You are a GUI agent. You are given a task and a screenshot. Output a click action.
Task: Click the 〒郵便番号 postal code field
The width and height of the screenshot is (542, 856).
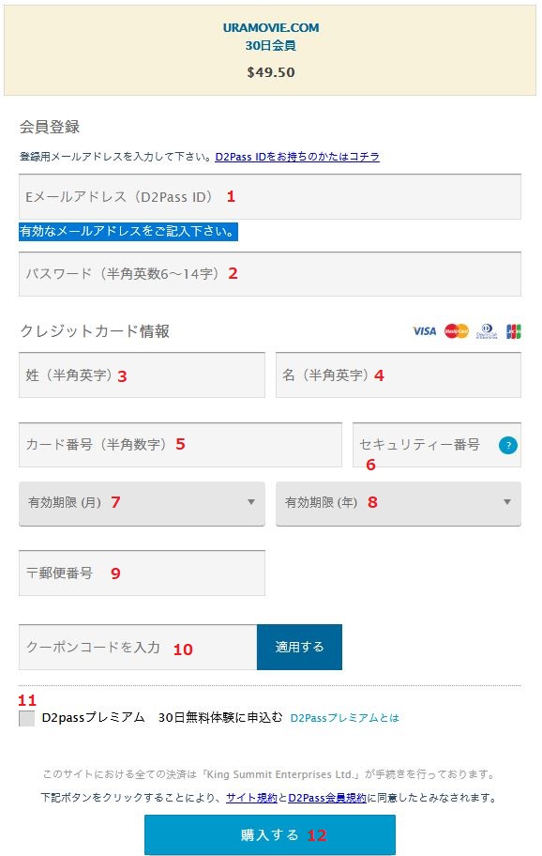(142, 573)
